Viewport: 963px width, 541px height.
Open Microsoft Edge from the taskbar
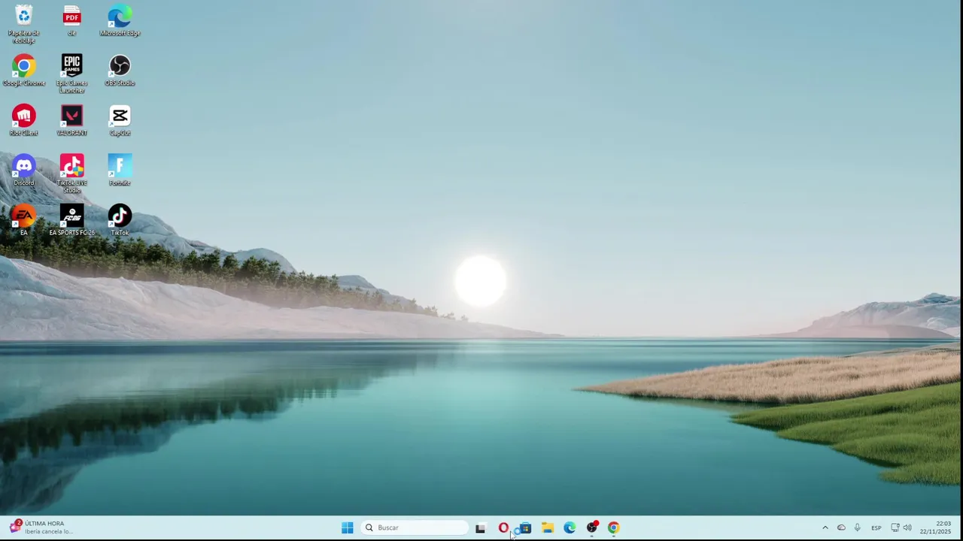pos(570,527)
